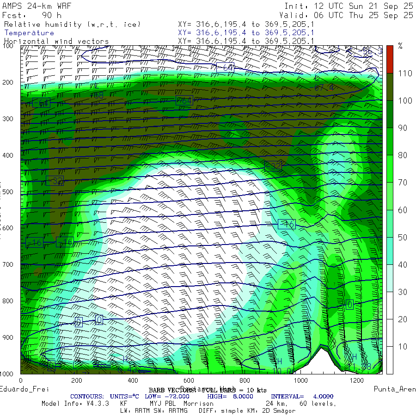Click the "HIGH= 8.0000" contour value
The image size is (416, 416).
(230, 397)
